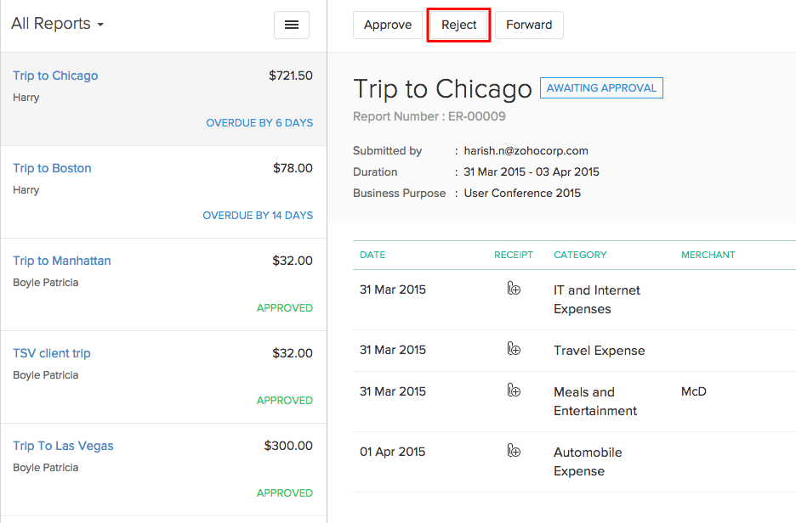Click the Forward button
This screenshot has height=523, width=796.
(529, 25)
